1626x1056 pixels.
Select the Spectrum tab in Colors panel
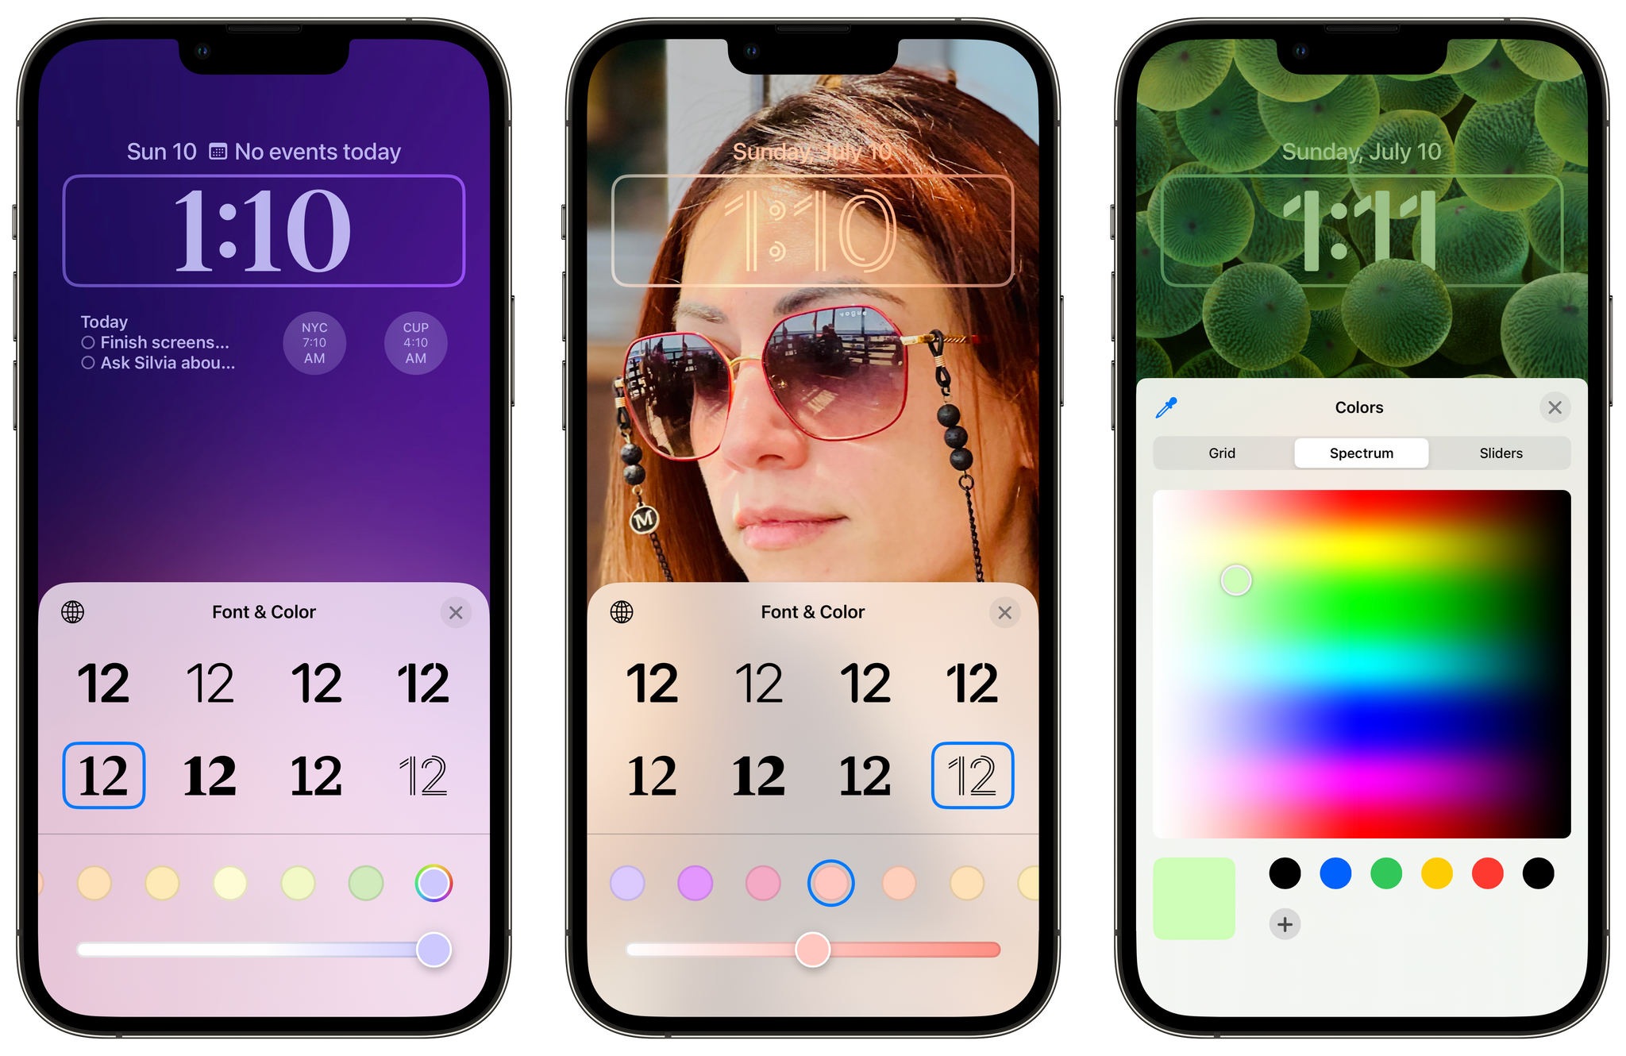point(1361,454)
